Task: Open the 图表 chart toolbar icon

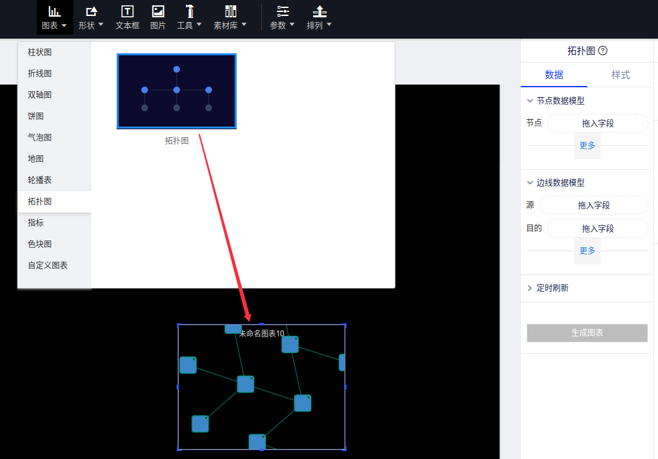Action: [54, 11]
